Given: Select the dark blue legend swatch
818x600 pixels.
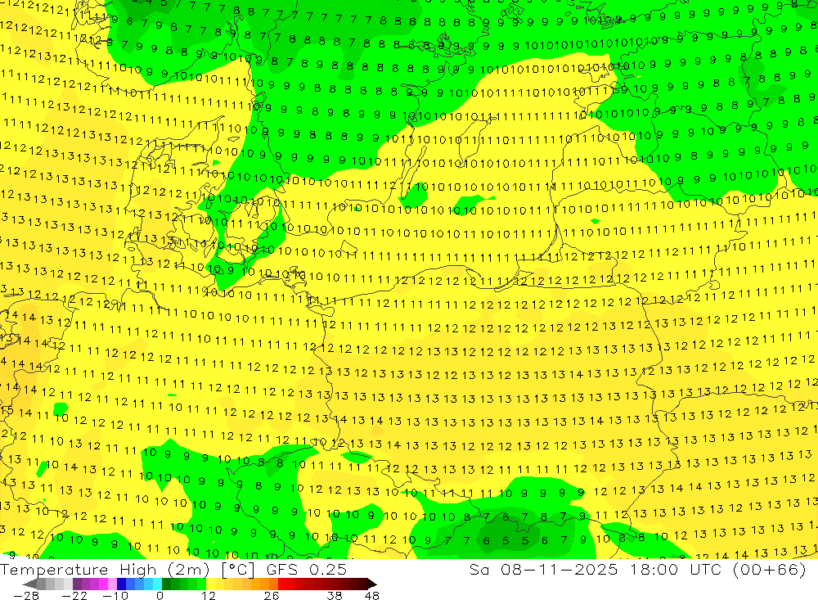Looking at the screenshot, I should pyautogui.click(x=122, y=584).
